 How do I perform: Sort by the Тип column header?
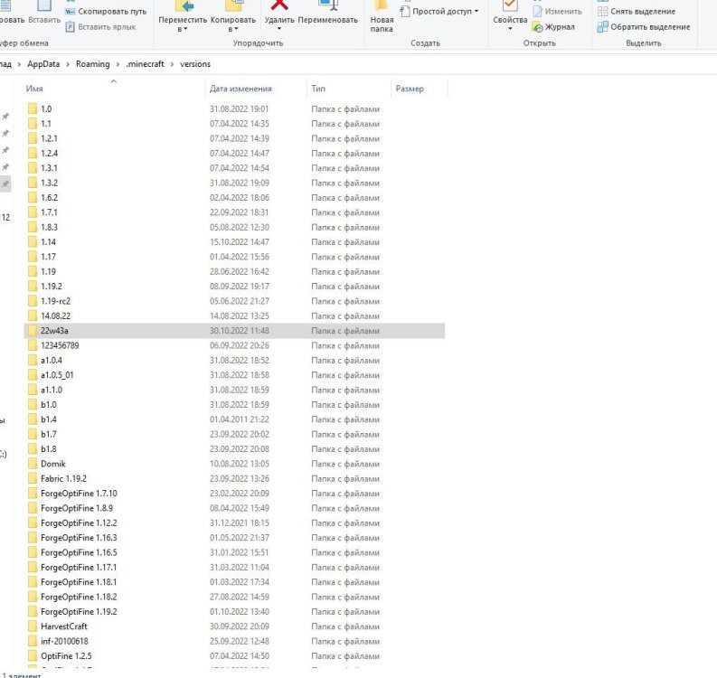(x=318, y=89)
